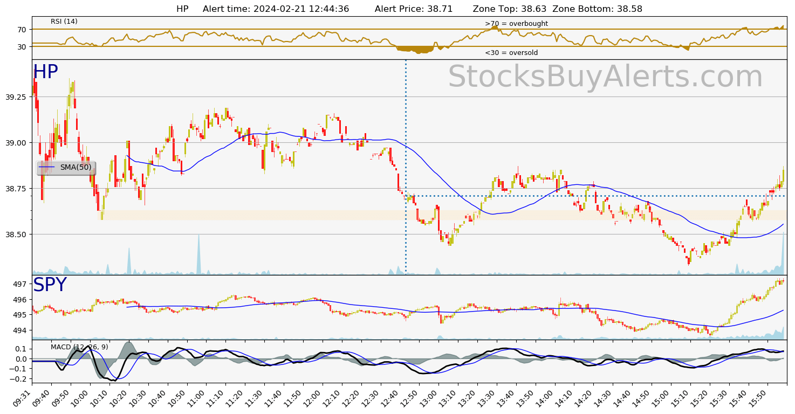Screen dimensions: 795x414
Task: Click the MACD axis value -0.2
Action: click(x=18, y=379)
